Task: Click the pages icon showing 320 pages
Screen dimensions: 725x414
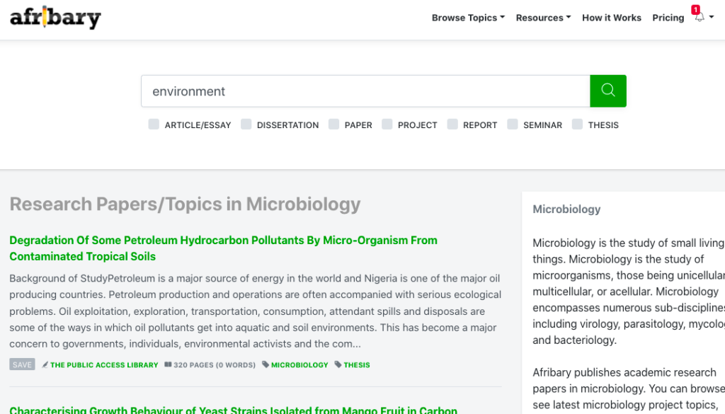Action: (167, 364)
